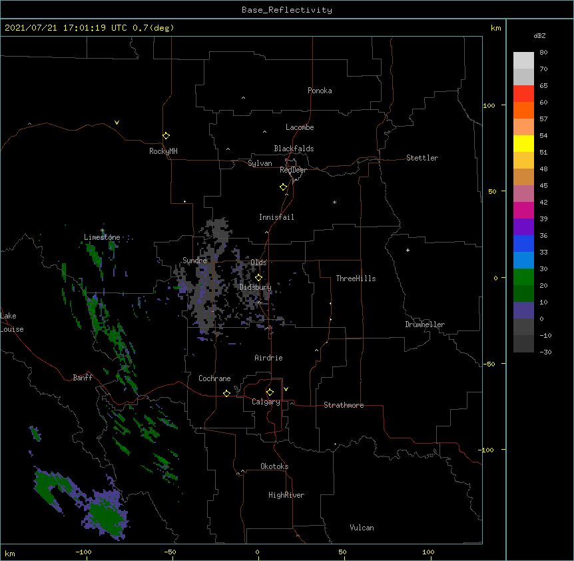This screenshot has height=561, width=574.
Task: Click the Lake Louise label
Action: pos(11,322)
